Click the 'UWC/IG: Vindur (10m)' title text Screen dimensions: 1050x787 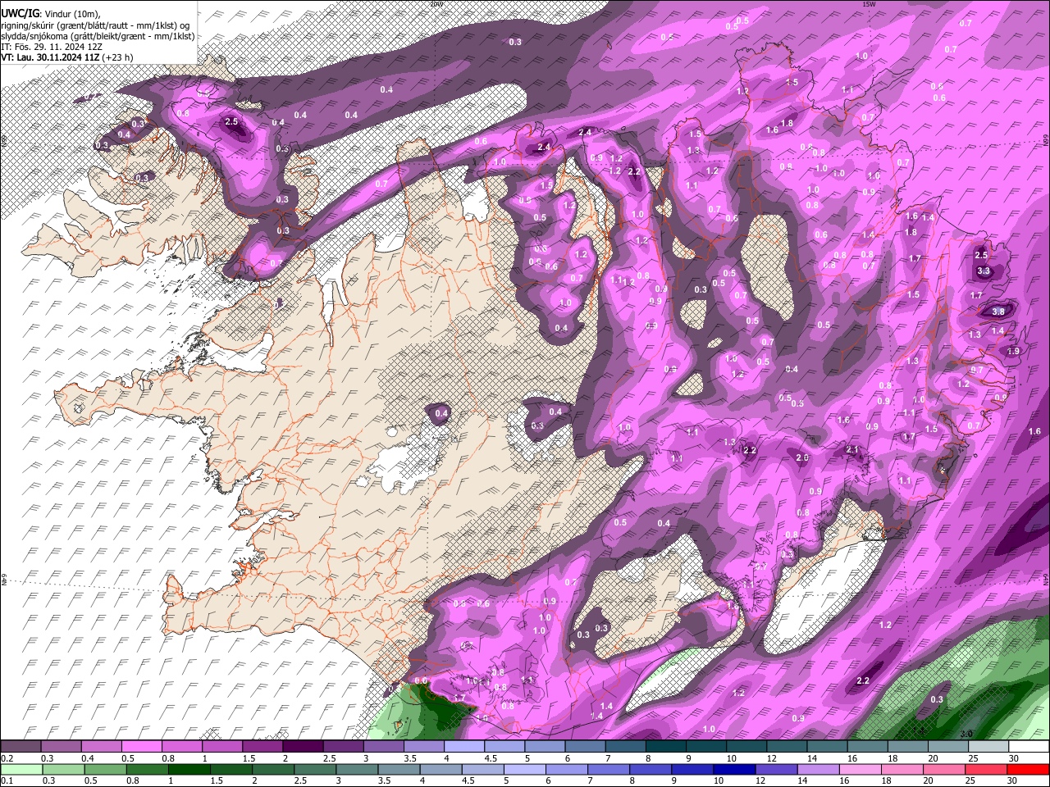click(x=50, y=13)
